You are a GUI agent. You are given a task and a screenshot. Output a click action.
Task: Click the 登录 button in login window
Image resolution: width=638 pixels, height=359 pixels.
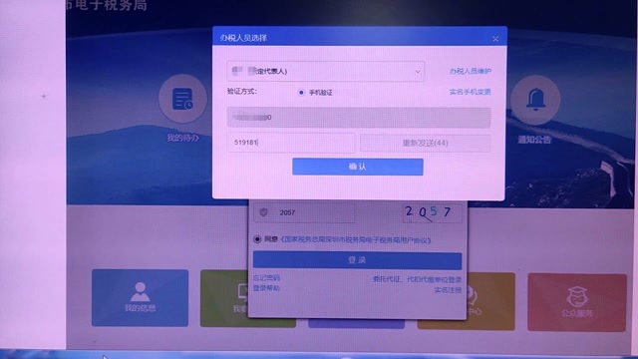pos(357,260)
